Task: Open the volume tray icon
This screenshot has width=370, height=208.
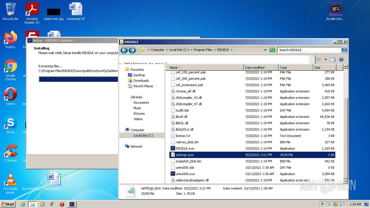Action: click(x=329, y=204)
